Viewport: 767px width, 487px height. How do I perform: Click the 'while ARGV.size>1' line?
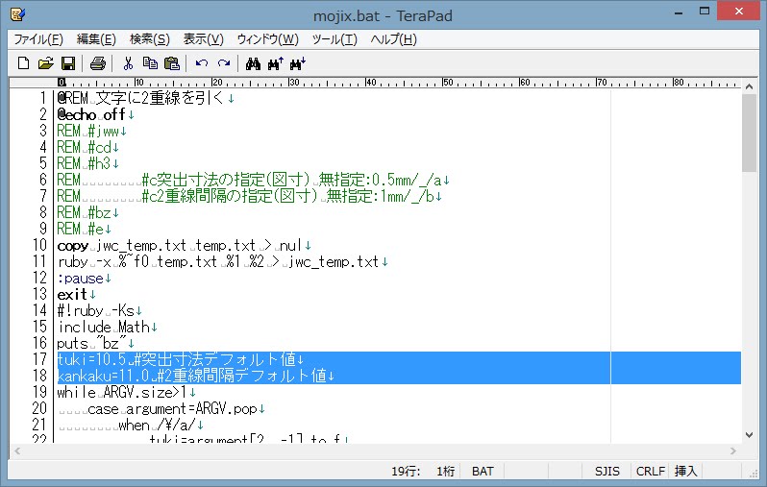tap(126, 392)
